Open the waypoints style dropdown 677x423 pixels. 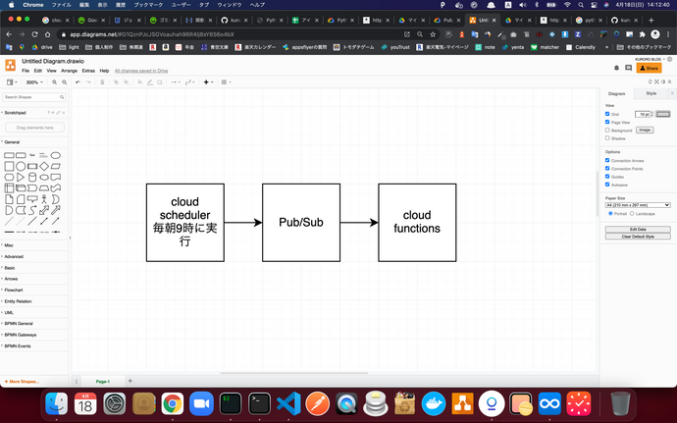[x=189, y=82]
